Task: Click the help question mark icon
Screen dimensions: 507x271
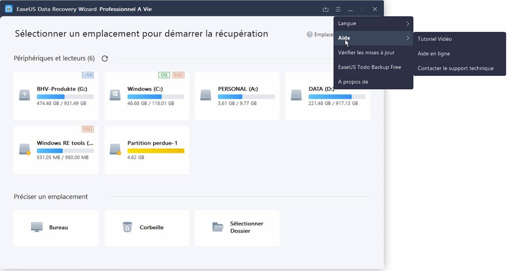Action: click(x=310, y=34)
